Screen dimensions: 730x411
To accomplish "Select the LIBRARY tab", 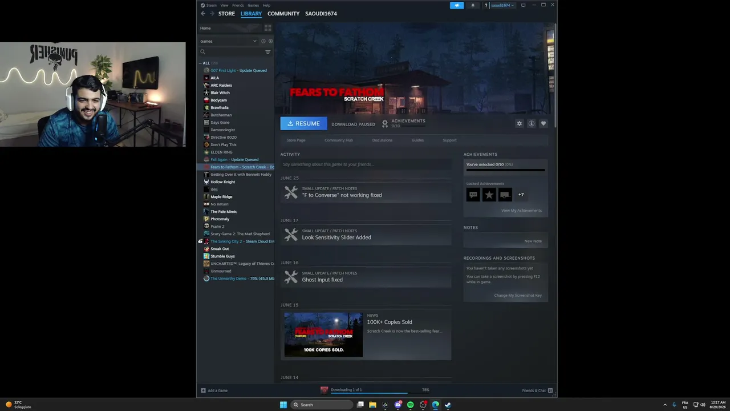I will [251, 14].
